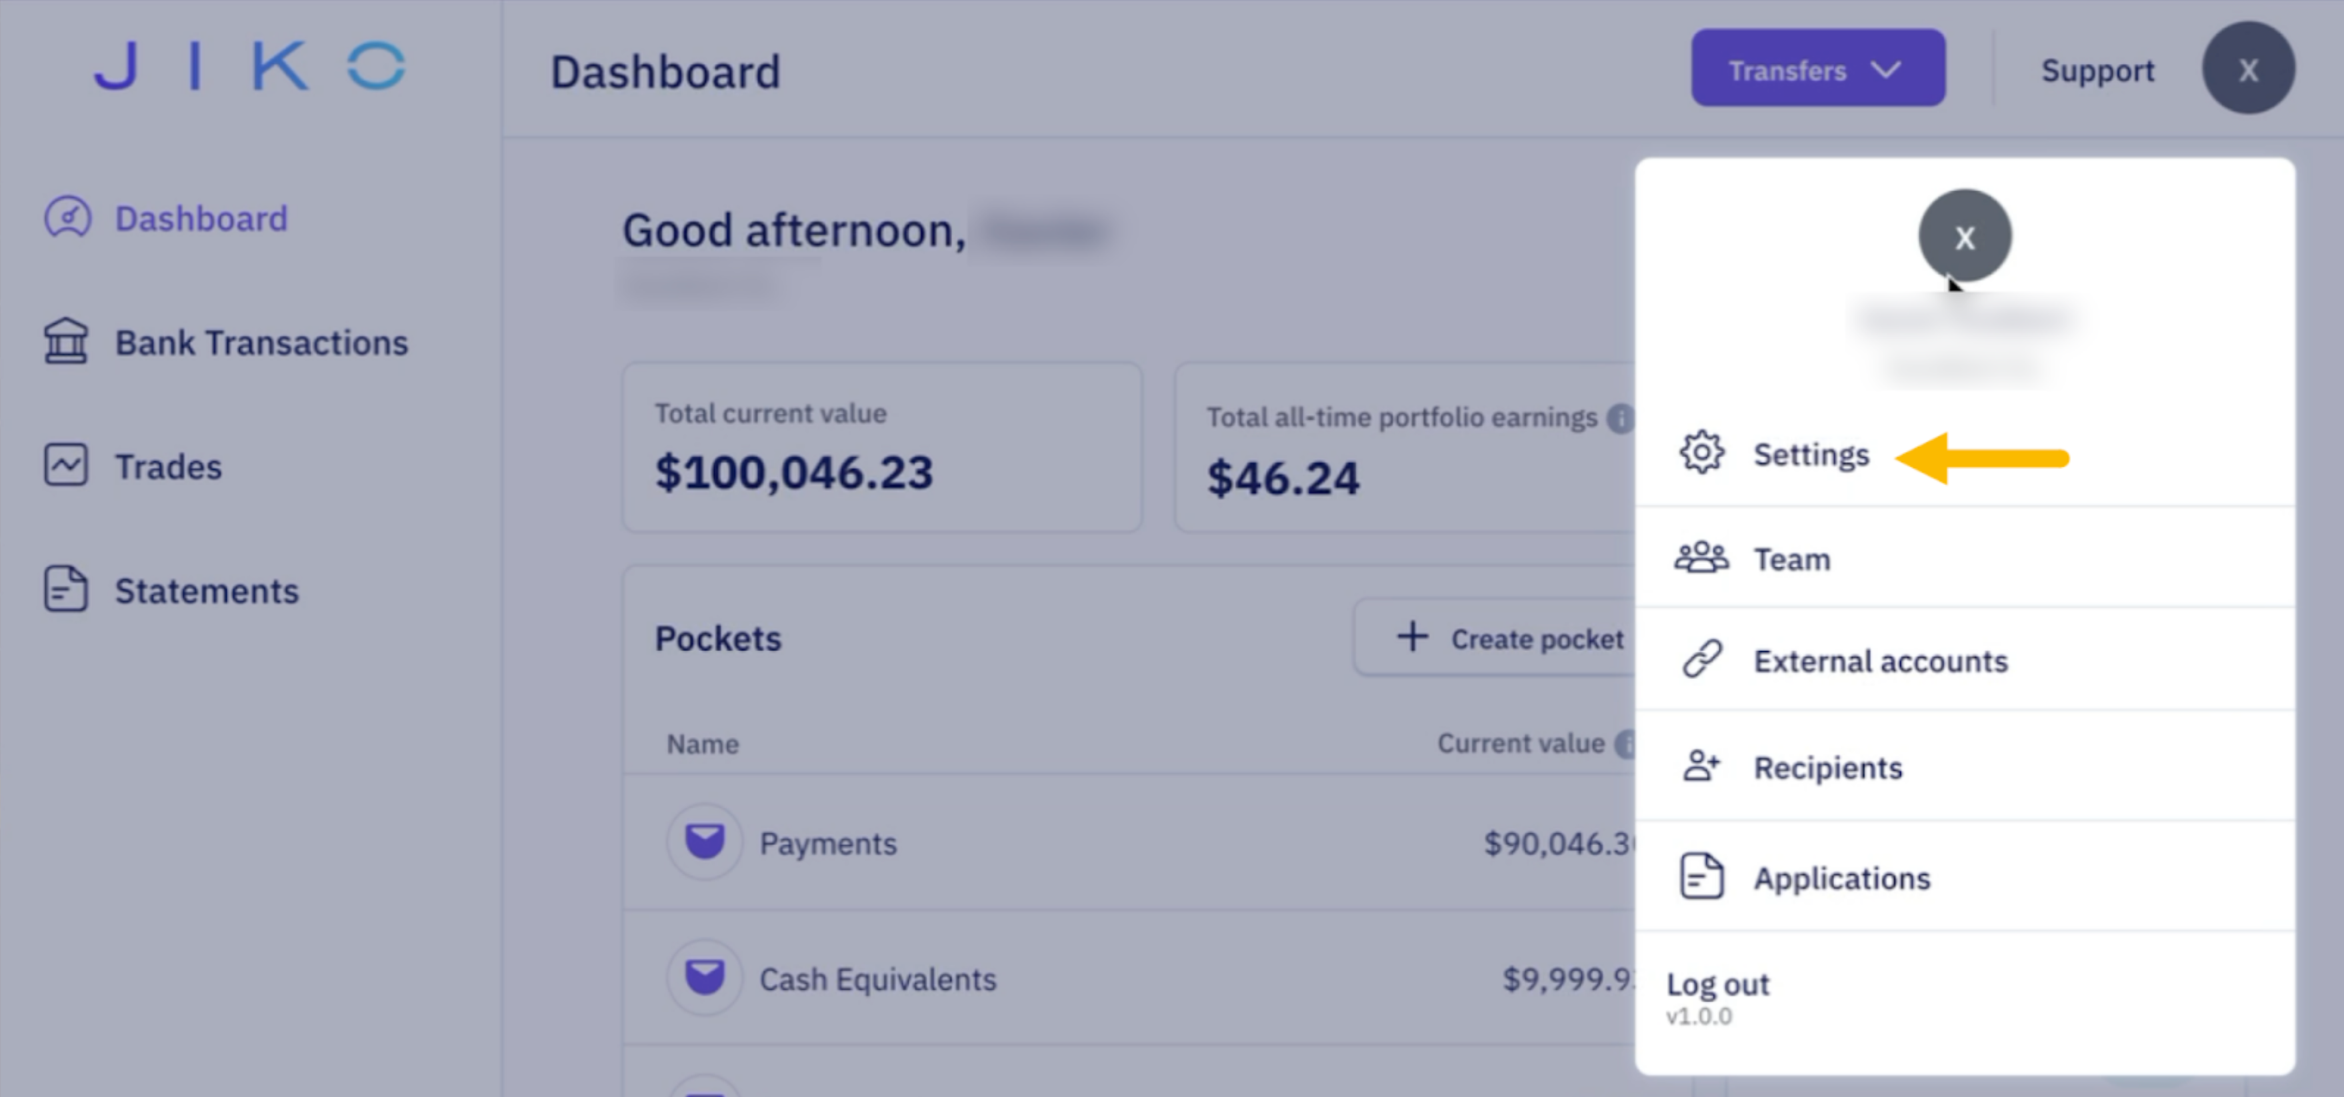Open the profile avatar menu
The image size is (2344, 1097).
[x=2247, y=67]
